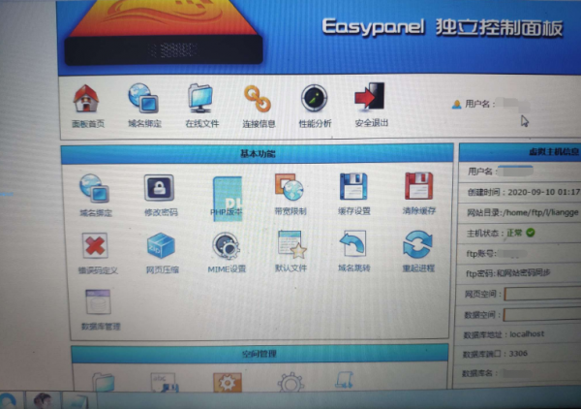The image size is (581, 409).
Task: Click 安全退出 logout icon
Action: [370, 97]
